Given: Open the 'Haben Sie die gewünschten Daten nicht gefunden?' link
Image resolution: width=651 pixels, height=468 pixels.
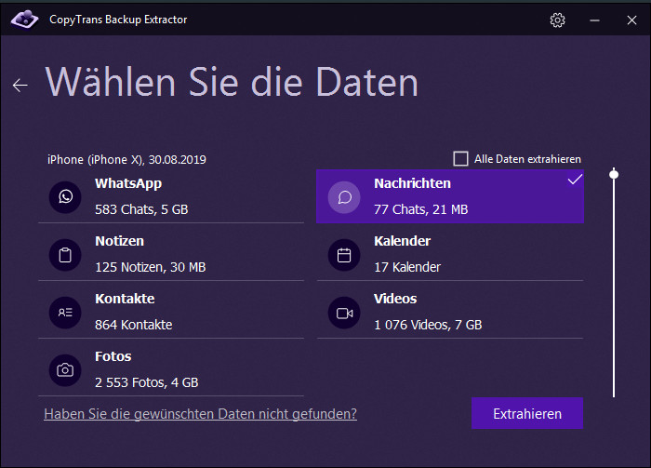Looking at the screenshot, I should (x=200, y=414).
